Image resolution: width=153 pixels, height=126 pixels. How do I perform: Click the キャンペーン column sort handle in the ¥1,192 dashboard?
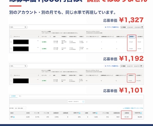[x=38, y=75]
